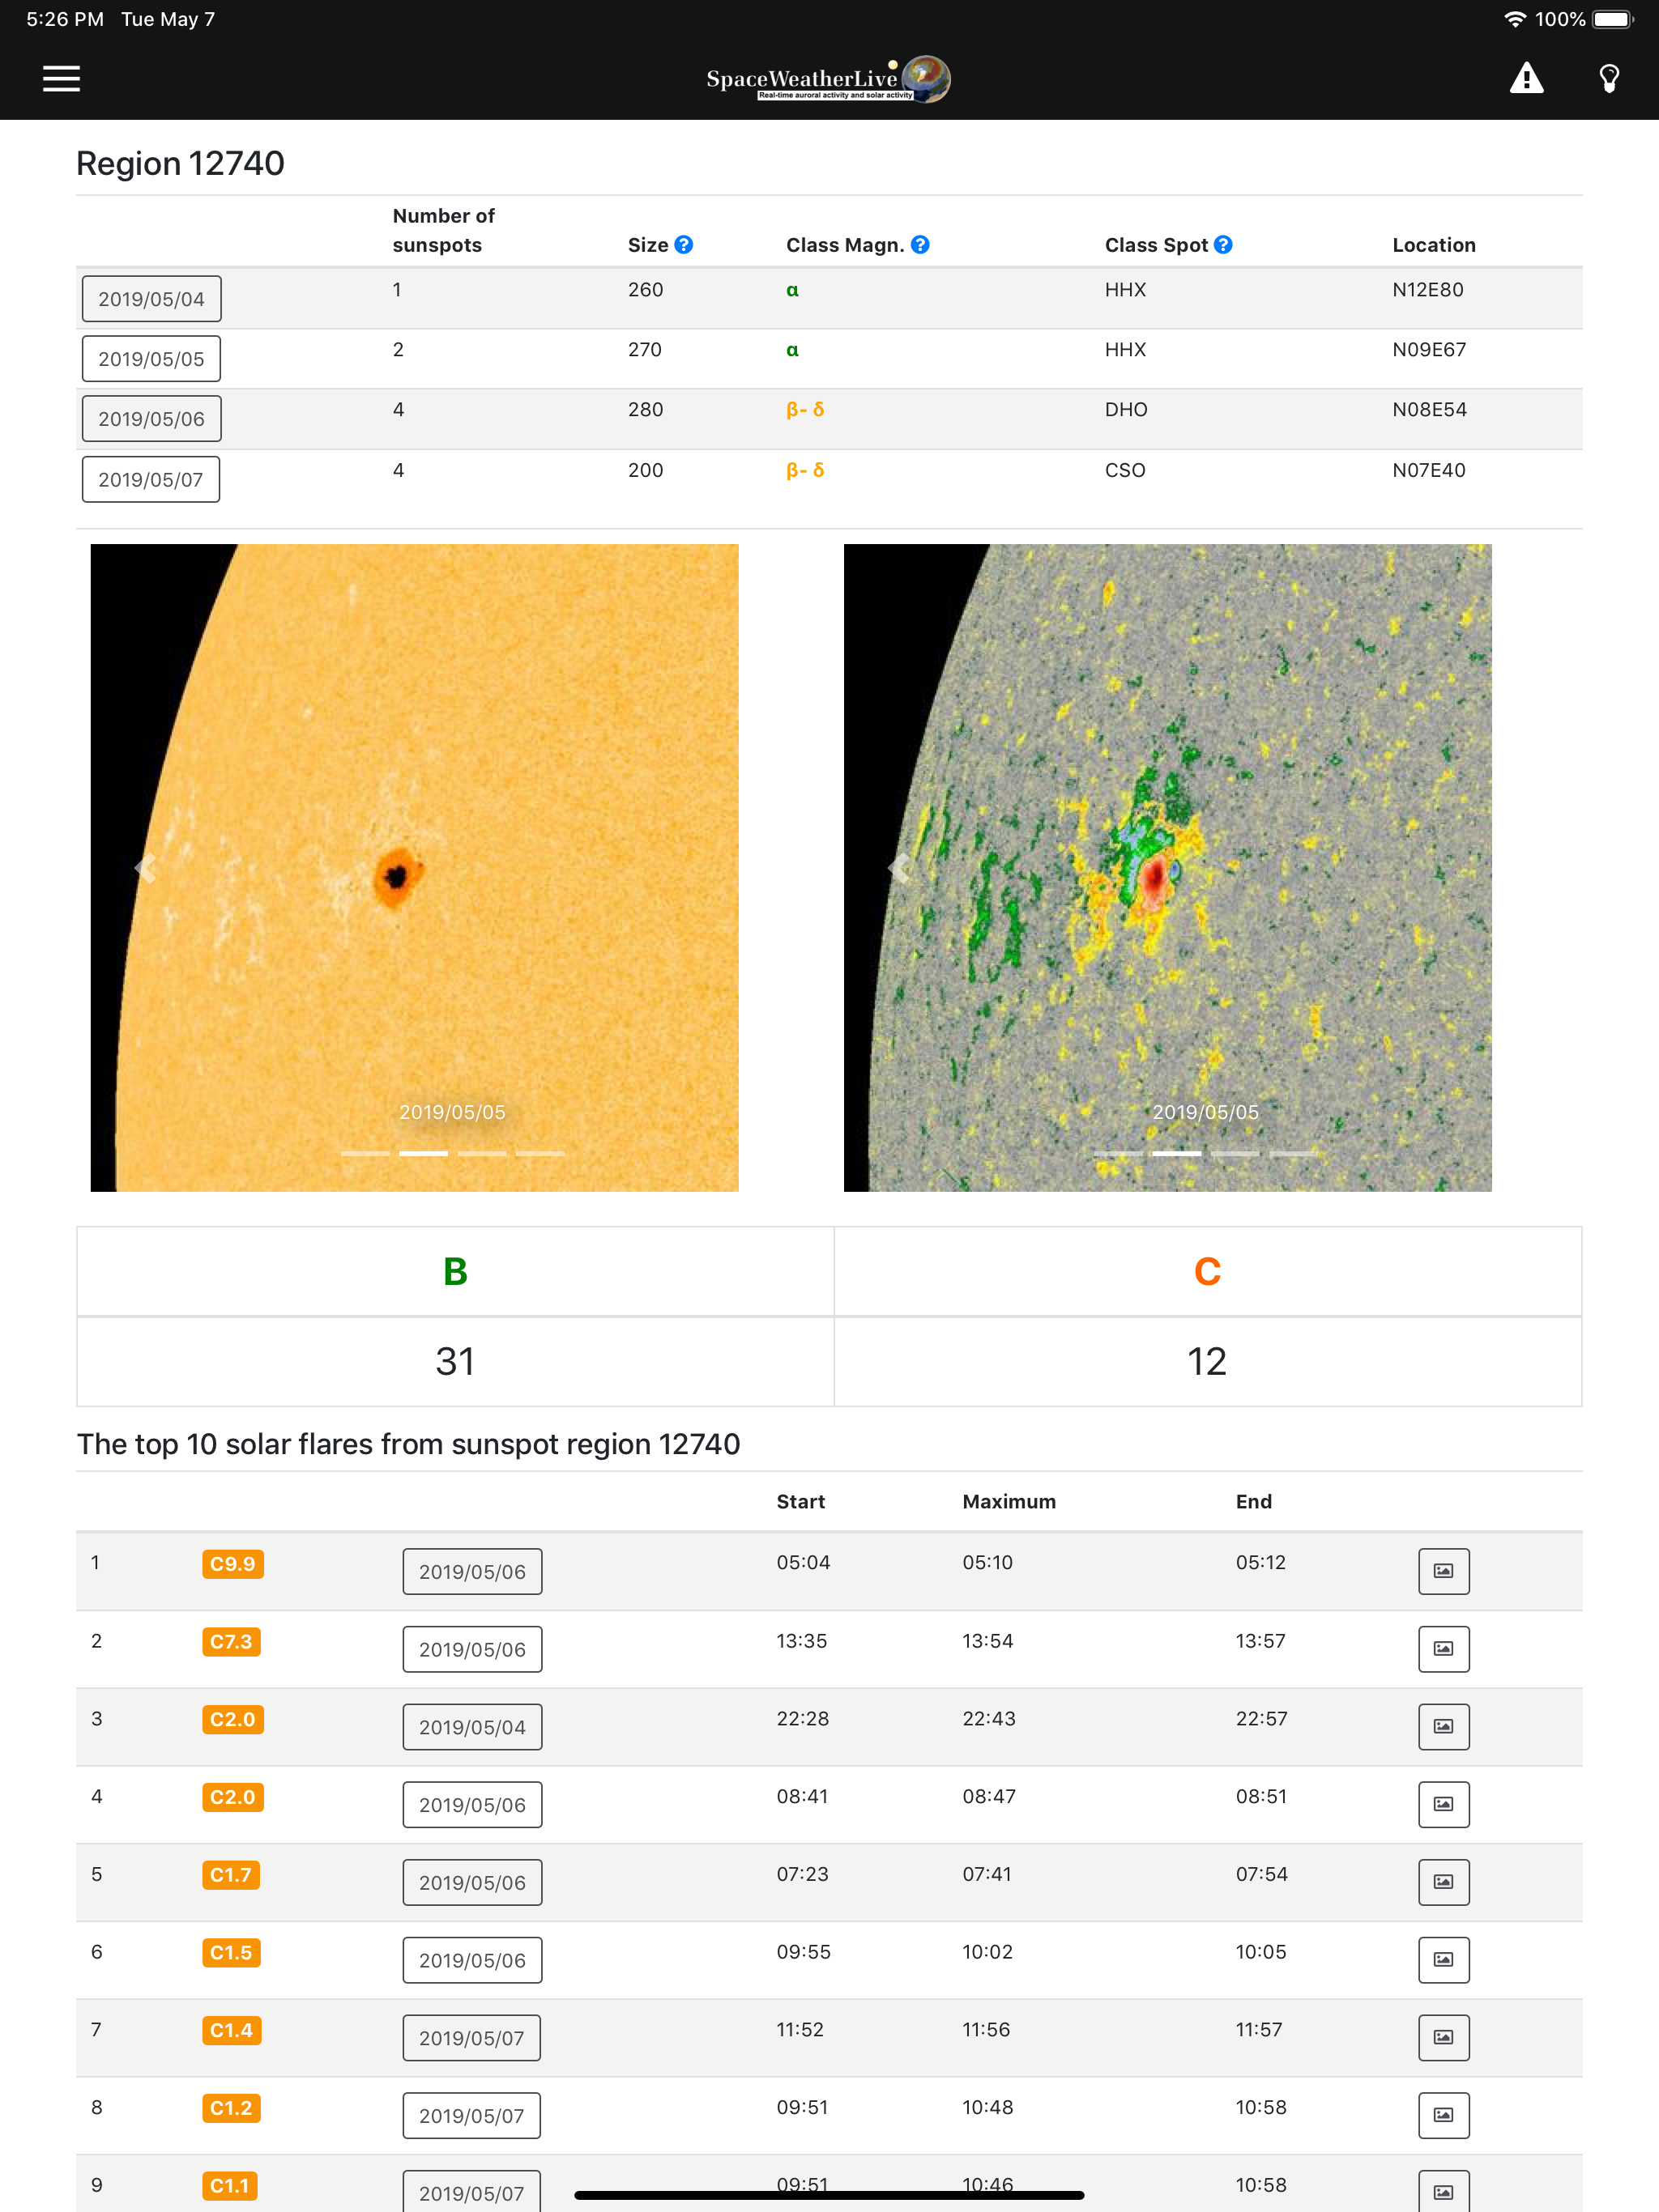Open the hamburger navigation menu
1659x2212 pixels.
pyautogui.click(x=61, y=78)
